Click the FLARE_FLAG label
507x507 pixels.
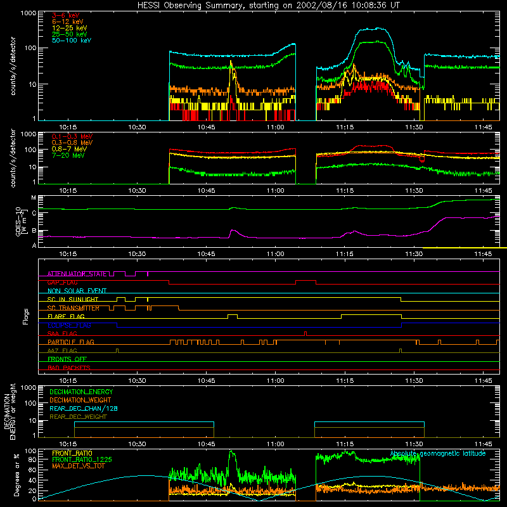pos(66,316)
